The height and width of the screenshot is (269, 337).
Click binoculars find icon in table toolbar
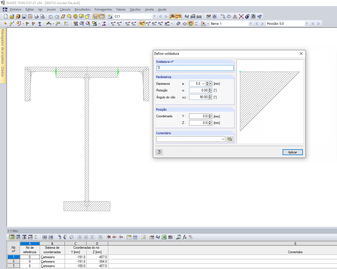coord(158,237)
